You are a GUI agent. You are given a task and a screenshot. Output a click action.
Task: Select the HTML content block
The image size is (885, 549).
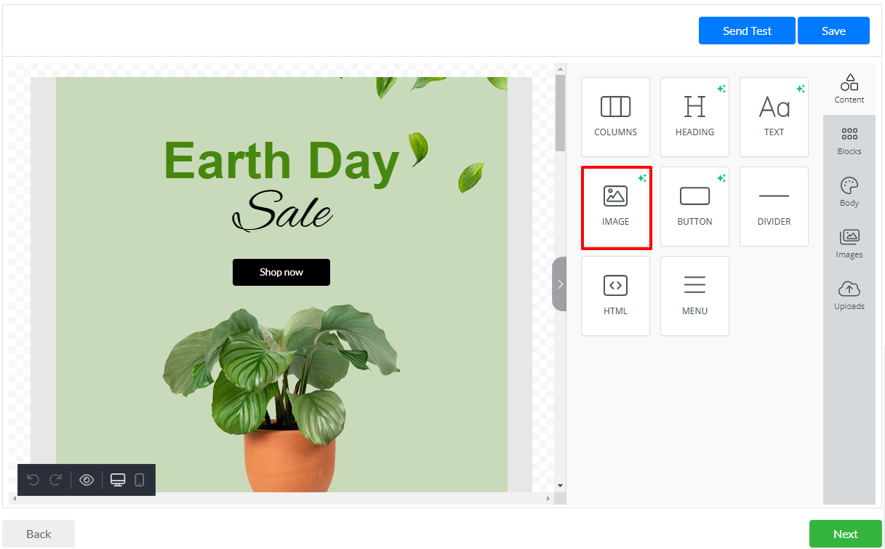(x=615, y=296)
